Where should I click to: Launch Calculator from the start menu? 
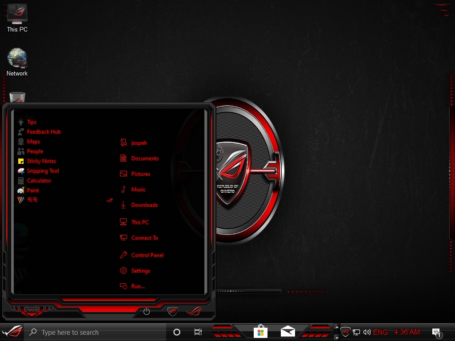39,181
